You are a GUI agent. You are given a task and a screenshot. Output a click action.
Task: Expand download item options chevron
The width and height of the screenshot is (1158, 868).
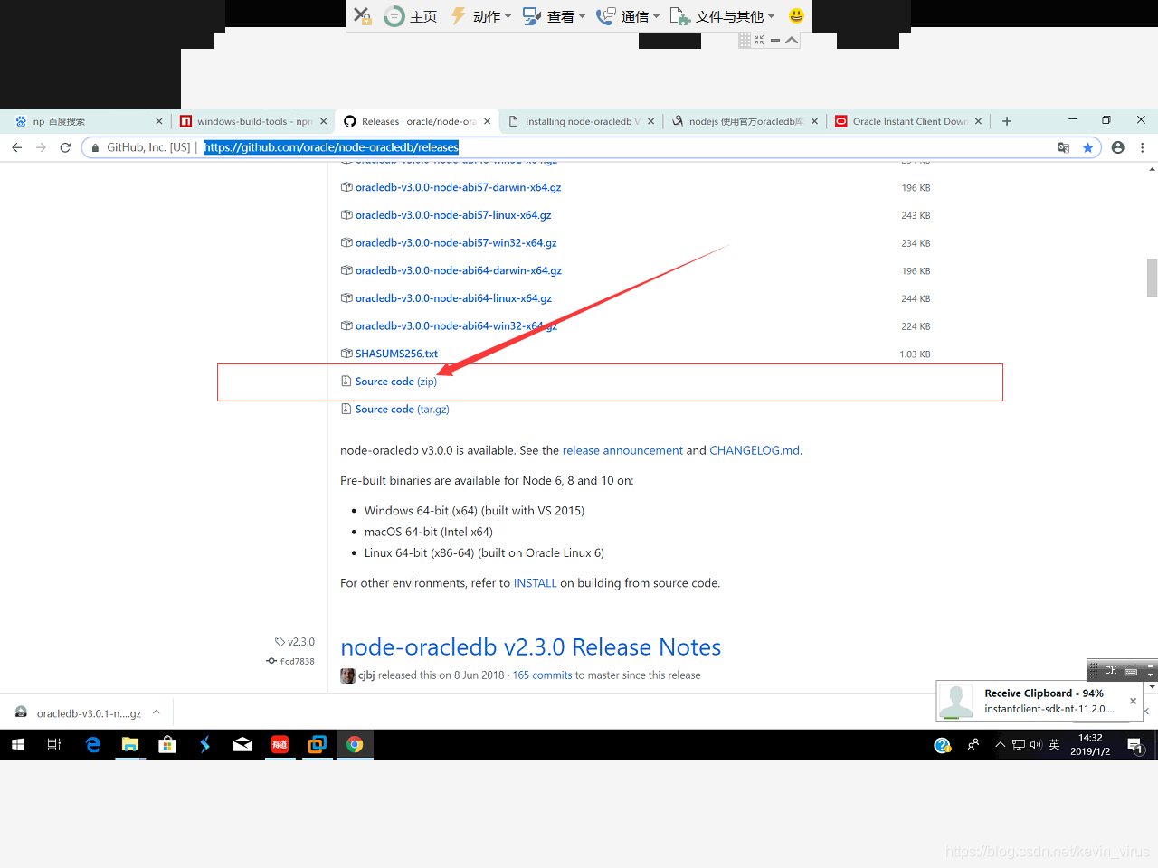point(157,712)
